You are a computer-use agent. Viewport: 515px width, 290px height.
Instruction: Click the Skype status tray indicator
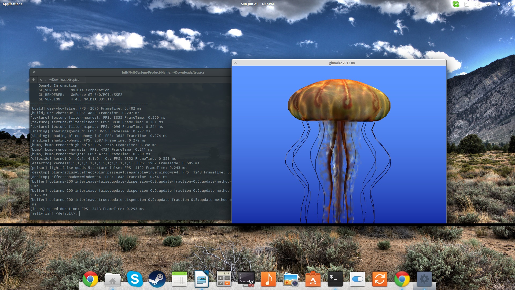pos(456,4)
